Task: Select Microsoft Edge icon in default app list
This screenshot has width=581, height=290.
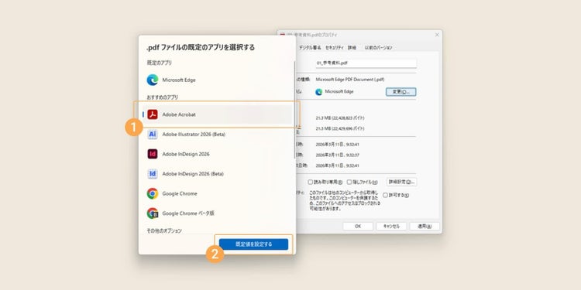Action: tap(153, 80)
